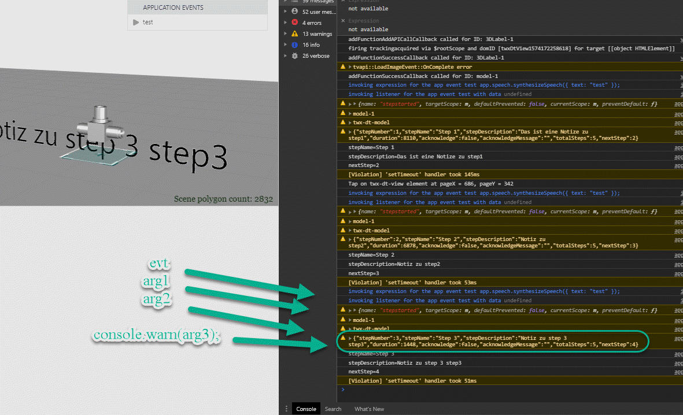Click the warning triangle on the circled stepNumber:3 message
Viewport: 683px width, 415px height.
(x=342, y=338)
